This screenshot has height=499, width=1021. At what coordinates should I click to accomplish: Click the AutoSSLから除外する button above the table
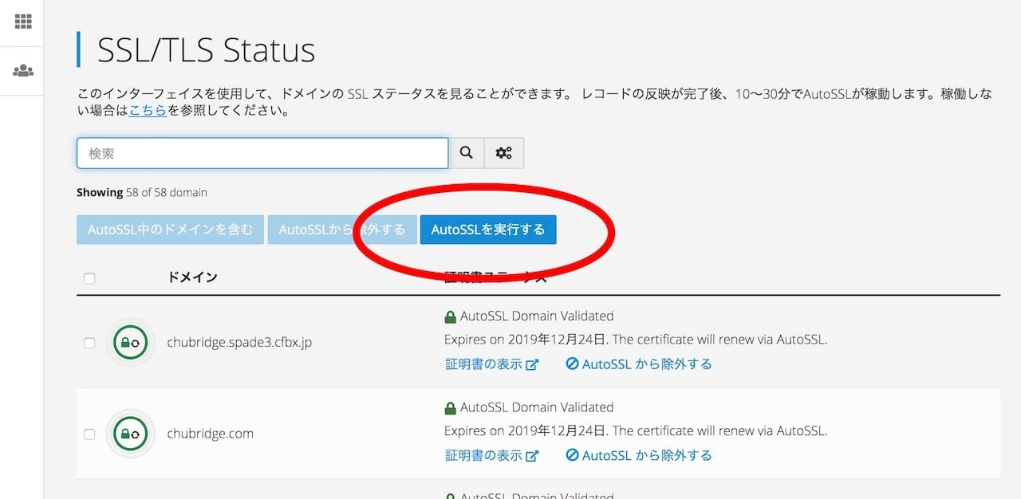(x=342, y=230)
